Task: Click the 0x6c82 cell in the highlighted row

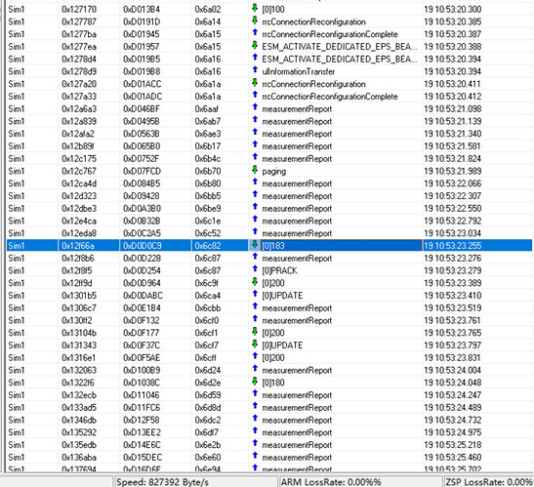Action: (208, 246)
